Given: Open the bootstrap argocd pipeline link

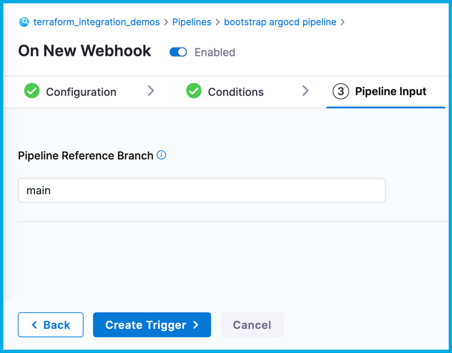Looking at the screenshot, I should (280, 22).
